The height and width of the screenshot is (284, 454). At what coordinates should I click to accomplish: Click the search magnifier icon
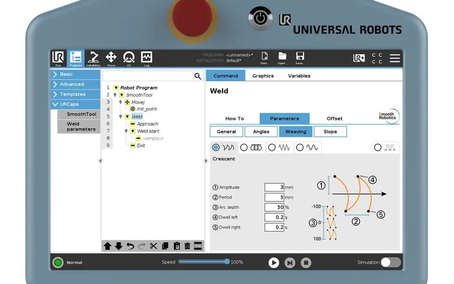(x=198, y=76)
